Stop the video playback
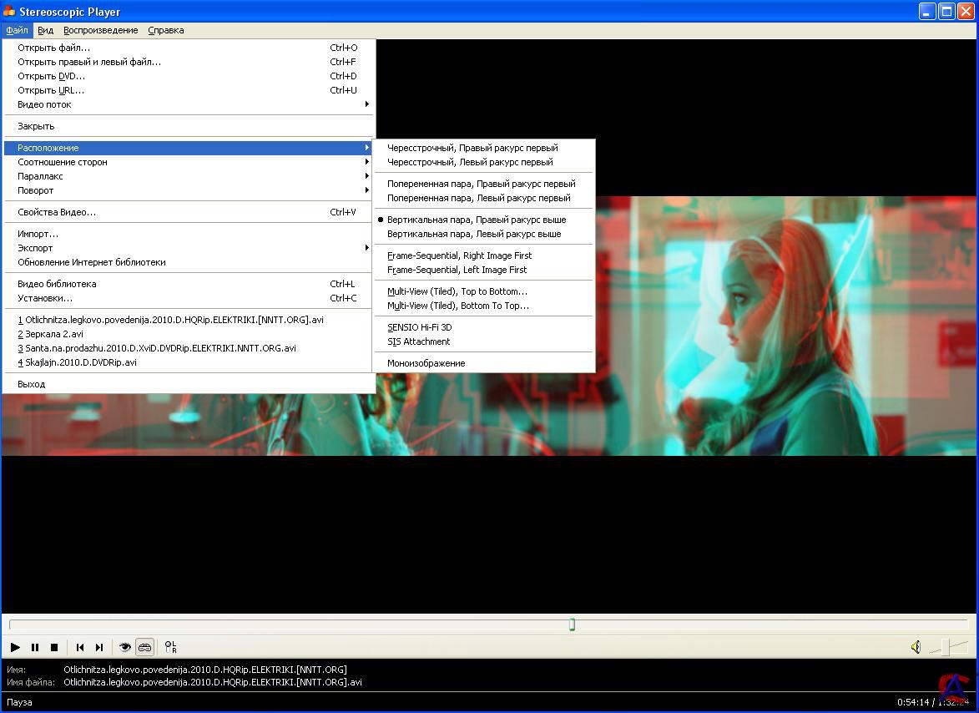This screenshot has height=713, width=979. [x=54, y=647]
